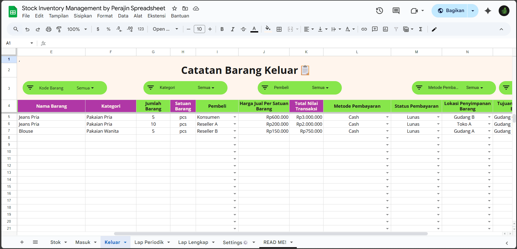Insert a link using the link icon

(364, 29)
